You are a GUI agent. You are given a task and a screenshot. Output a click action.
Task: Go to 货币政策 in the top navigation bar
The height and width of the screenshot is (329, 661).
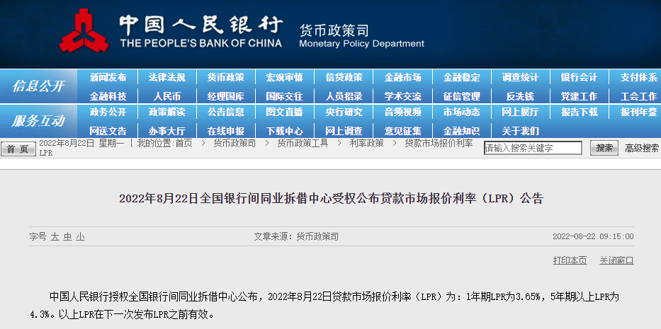[x=225, y=78]
